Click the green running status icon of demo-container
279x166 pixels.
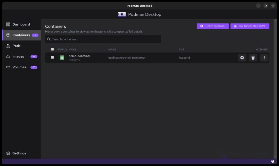tap(62, 57)
